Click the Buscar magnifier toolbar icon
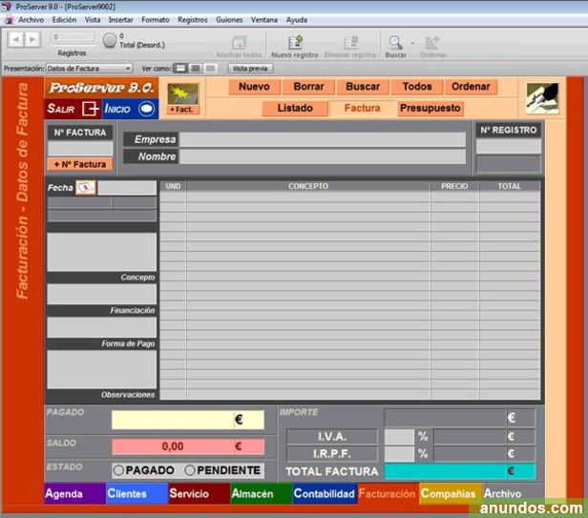 395,43
